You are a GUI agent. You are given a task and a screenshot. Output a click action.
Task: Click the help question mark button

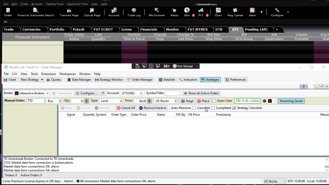tap(304, 87)
